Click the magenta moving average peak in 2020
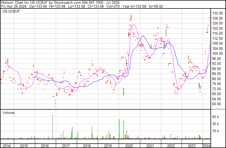 coord(134,25)
